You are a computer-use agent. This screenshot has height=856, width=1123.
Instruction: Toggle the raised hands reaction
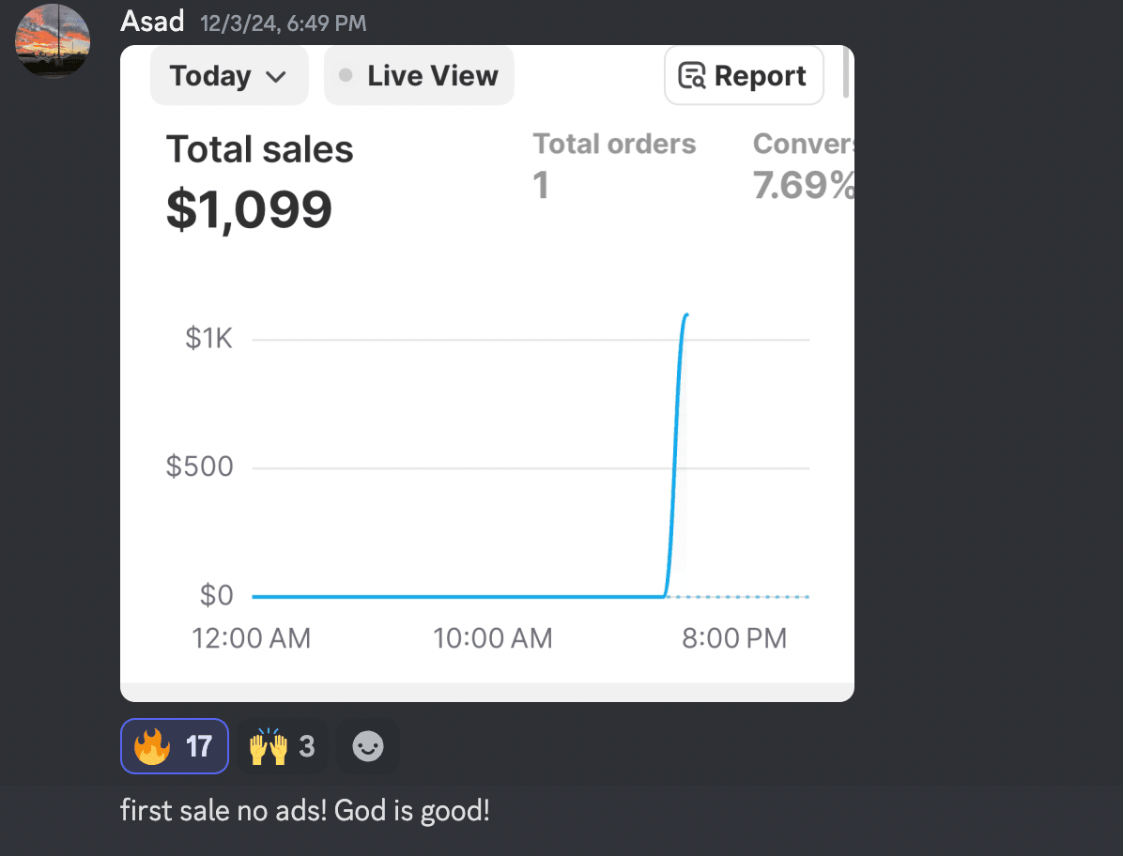click(282, 746)
